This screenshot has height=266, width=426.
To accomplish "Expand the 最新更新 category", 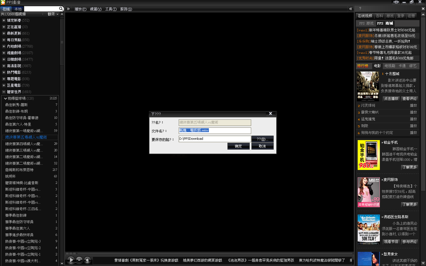I will click(4, 33).
